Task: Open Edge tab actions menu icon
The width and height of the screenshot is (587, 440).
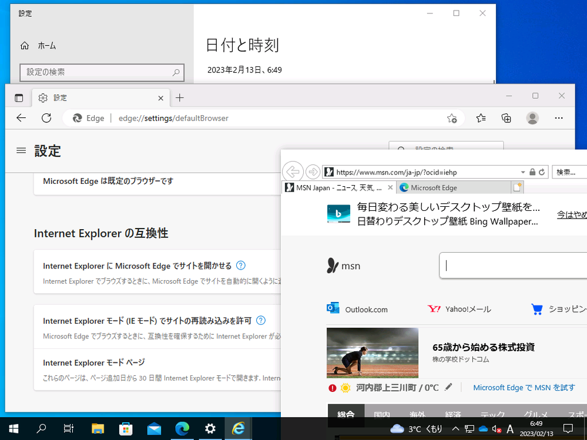Action: pos(19,98)
